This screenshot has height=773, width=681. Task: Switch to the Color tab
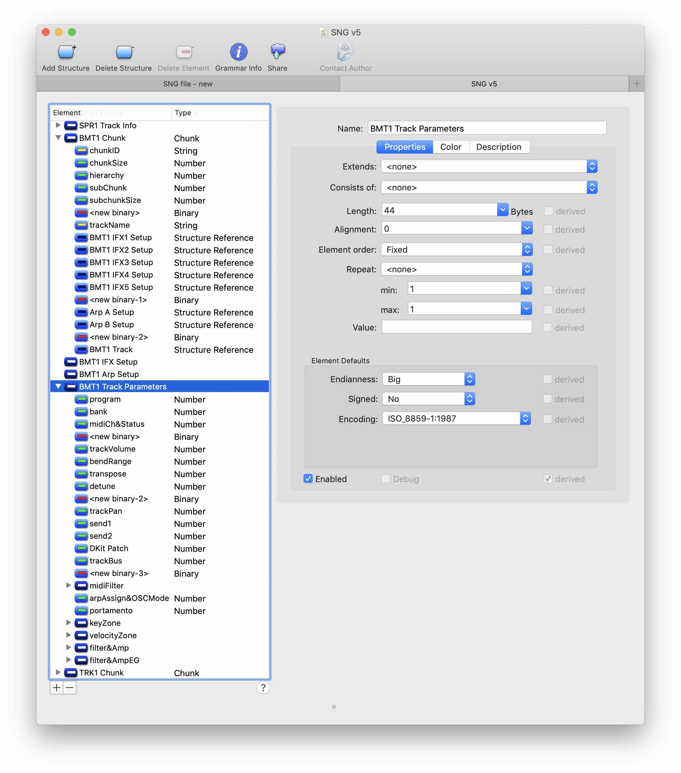point(450,147)
